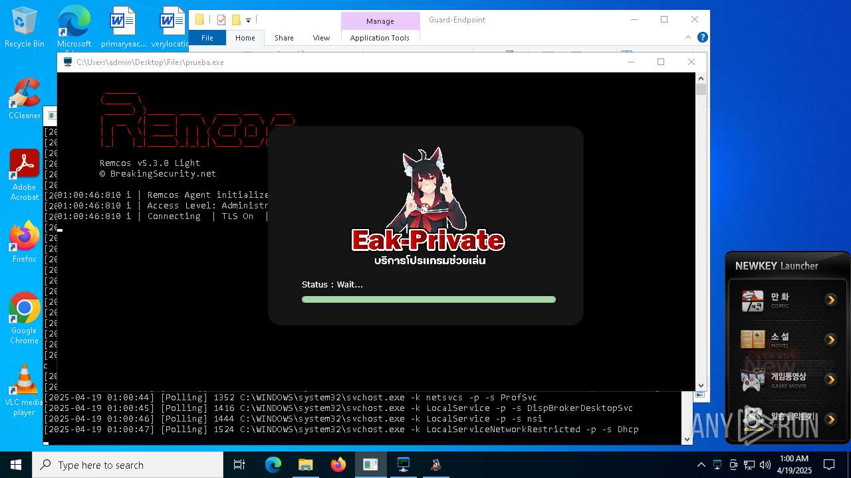Click the Eak-Private loading progress bar
The width and height of the screenshot is (851, 478).
tap(429, 299)
